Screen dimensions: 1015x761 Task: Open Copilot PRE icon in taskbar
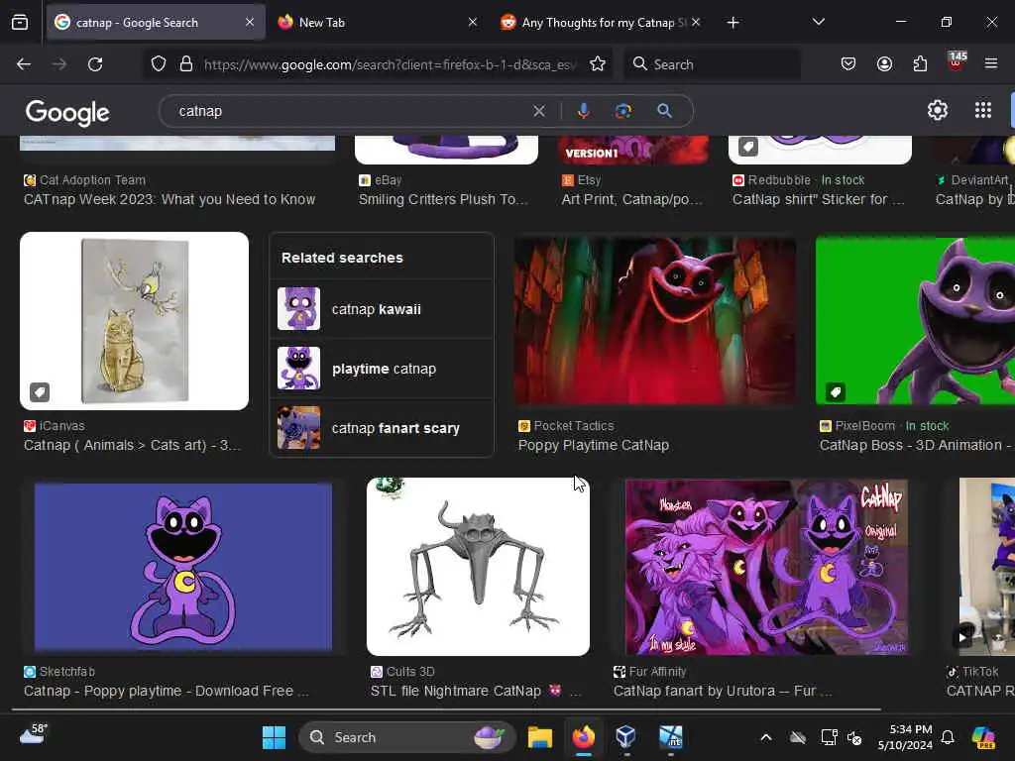(983, 737)
